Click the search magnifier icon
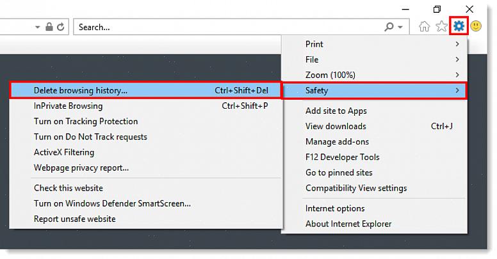497x259 pixels. [389, 27]
